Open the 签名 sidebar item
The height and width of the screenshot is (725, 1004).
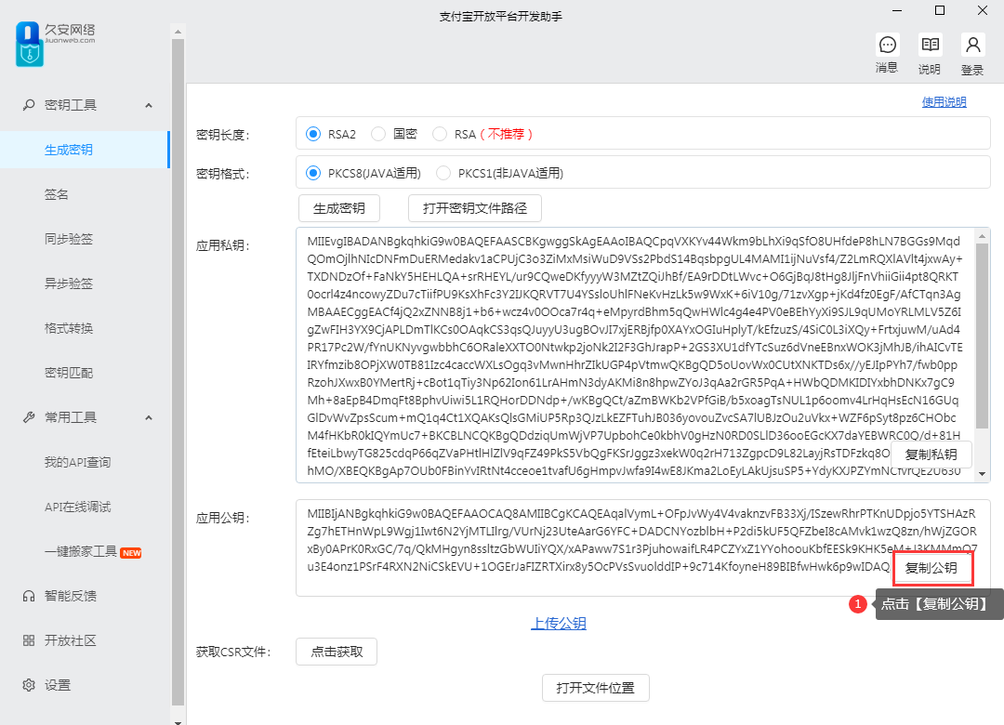coord(57,194)
